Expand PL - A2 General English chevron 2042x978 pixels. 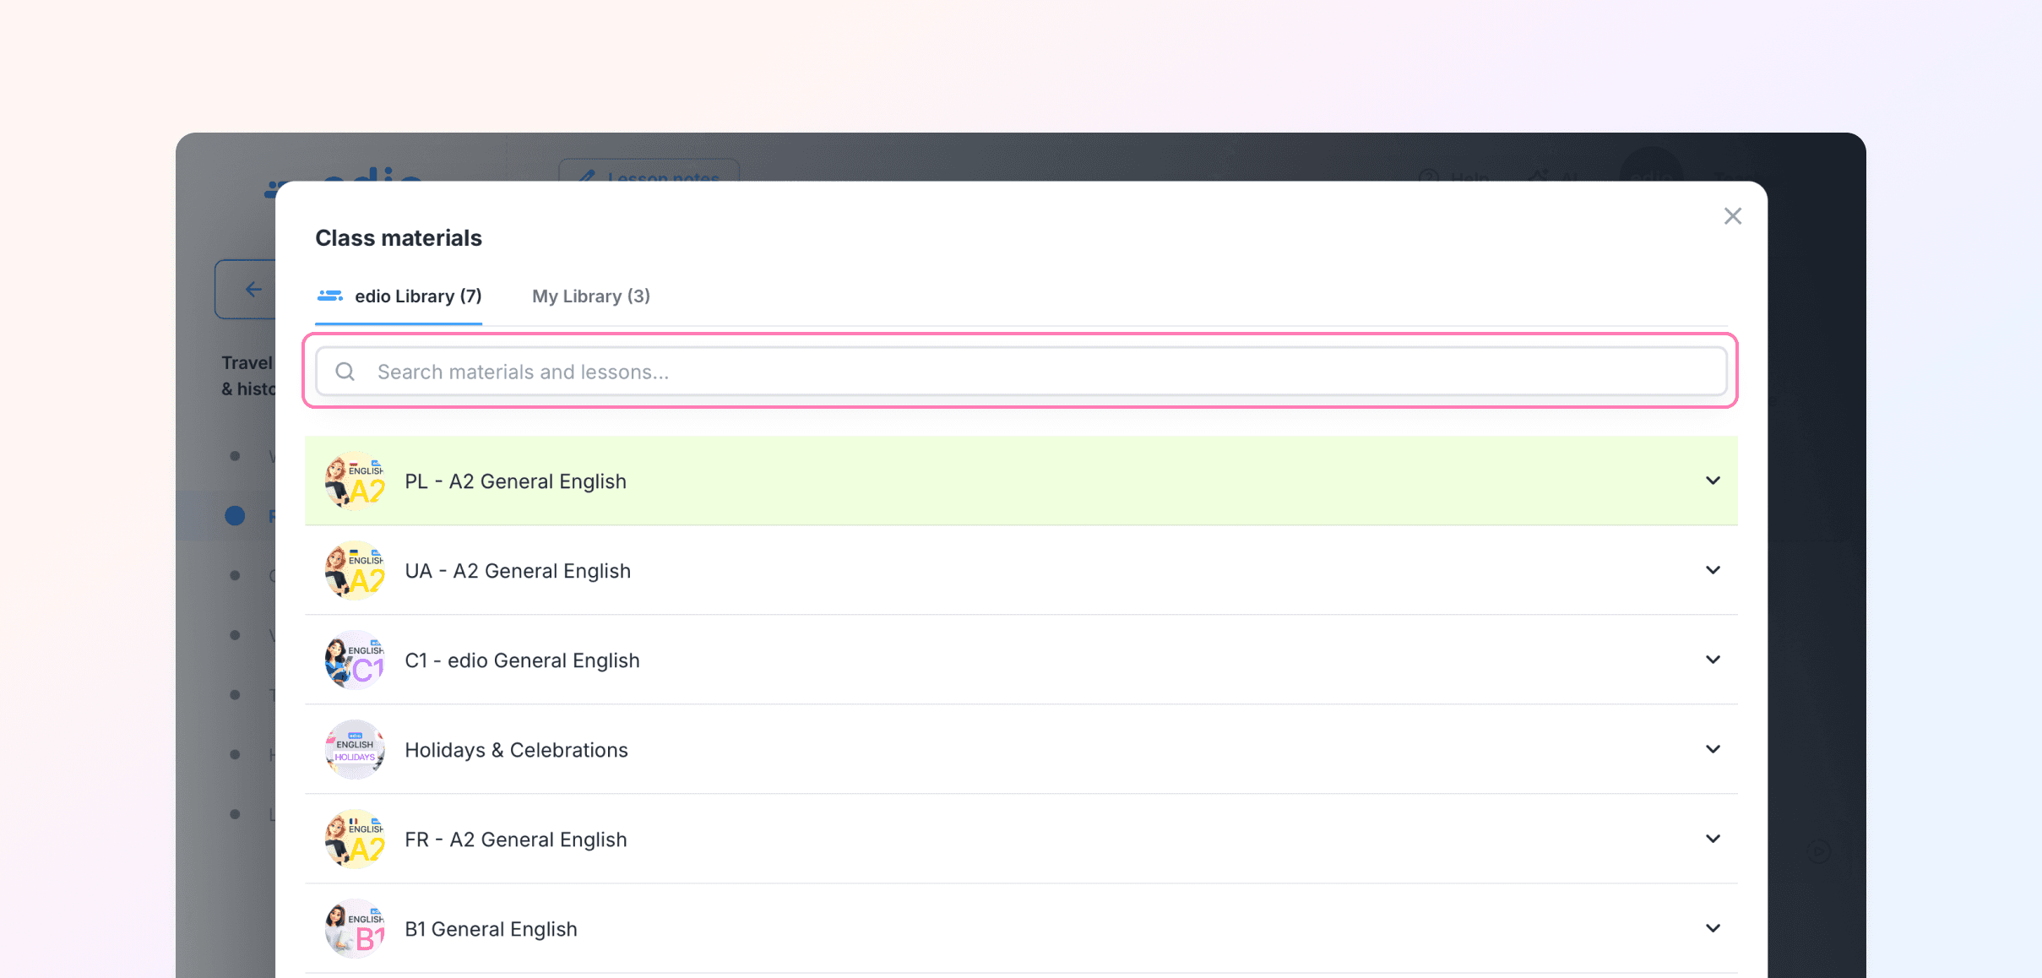[1712, 481]
